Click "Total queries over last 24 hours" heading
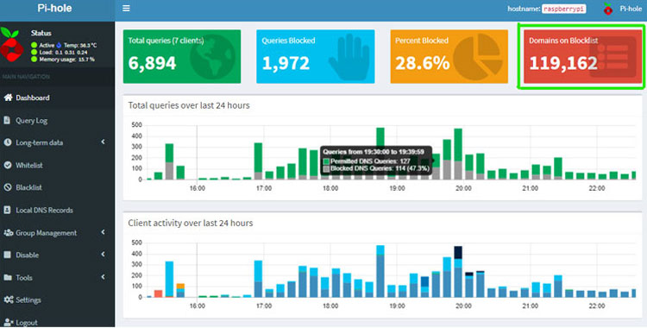Viewport: 647px width, 328px height. coord(189,105)
